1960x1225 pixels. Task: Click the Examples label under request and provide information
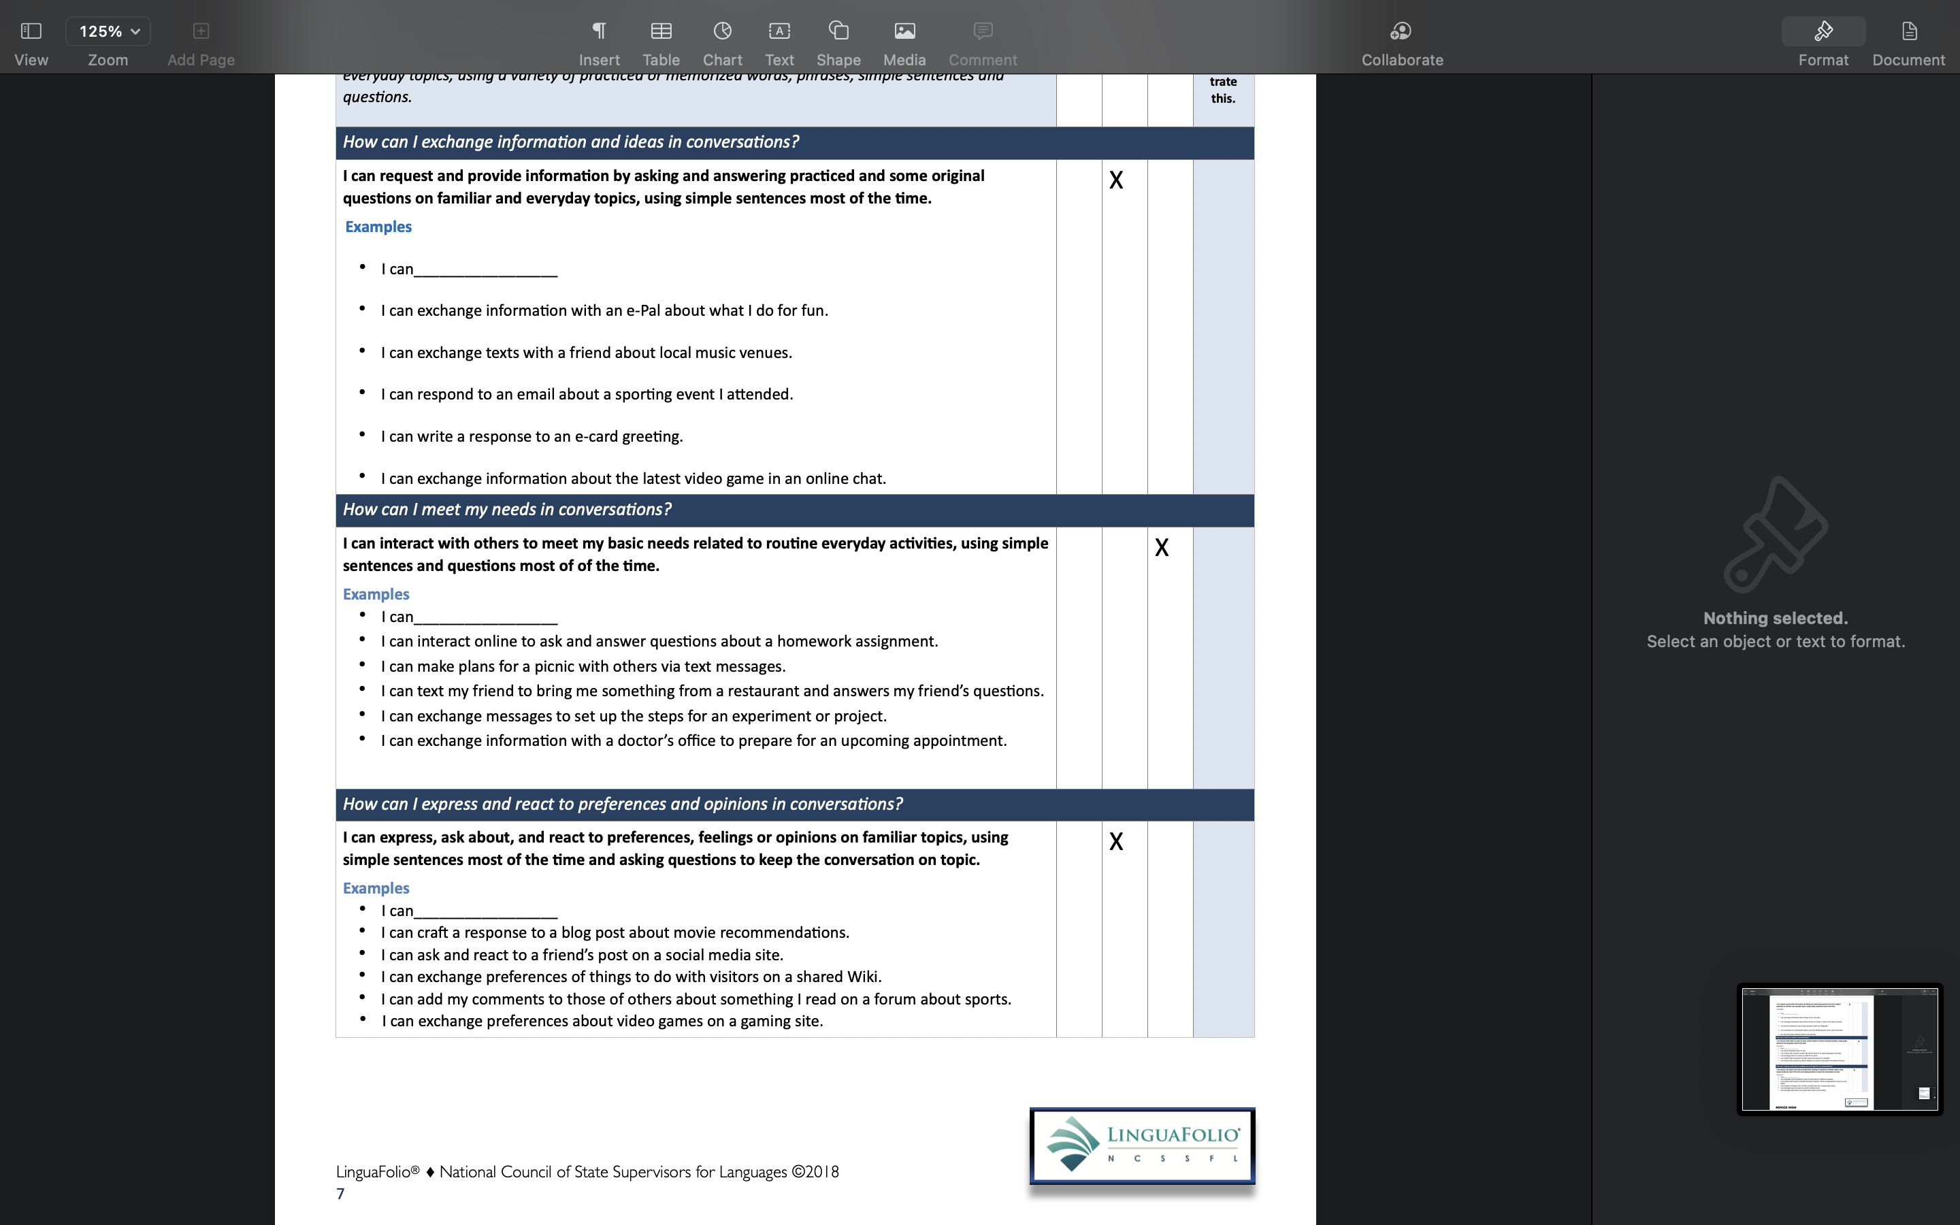coord(378,227)
